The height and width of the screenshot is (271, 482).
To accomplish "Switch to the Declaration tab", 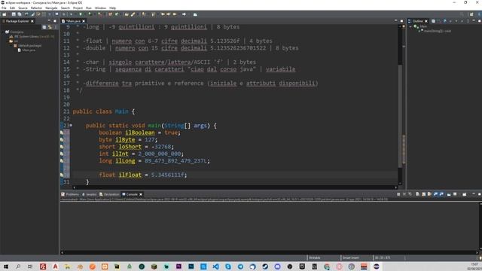I will point(109,194).
